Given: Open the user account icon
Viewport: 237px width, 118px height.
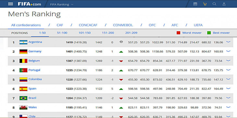Looking at the screenshot, I should pos(224,4).
